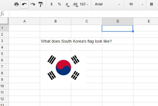The height and width of the screenshot is (106, 158).
Task: Select column D header
Action: click(x=118, y=21)
